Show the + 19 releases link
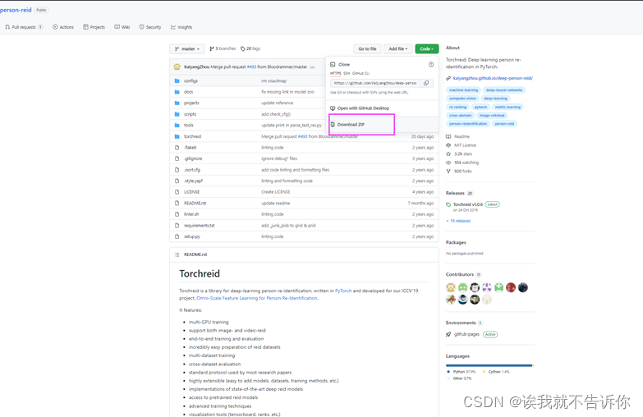This screenshot has height=417, width=643. pyautogui.click(x=458, y=221)
